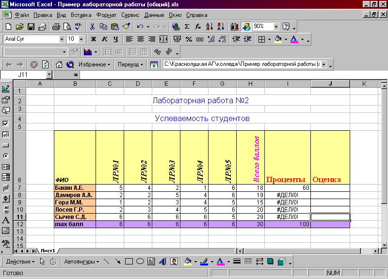The height and width of the screenshot is (279, 388).
Task: Open the font name dropdown Arial Cyr
Action: (x=62, y=39)
